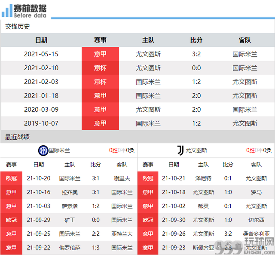
Task: Click the 尤文图斯 team name in recent form
Action: point(196,151)
